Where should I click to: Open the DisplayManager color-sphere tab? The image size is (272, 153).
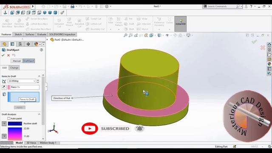(x=36, y=44)
